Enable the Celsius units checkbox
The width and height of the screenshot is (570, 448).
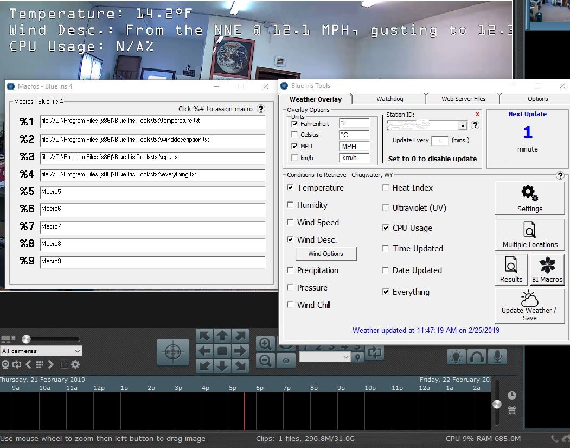coord(294,135)
